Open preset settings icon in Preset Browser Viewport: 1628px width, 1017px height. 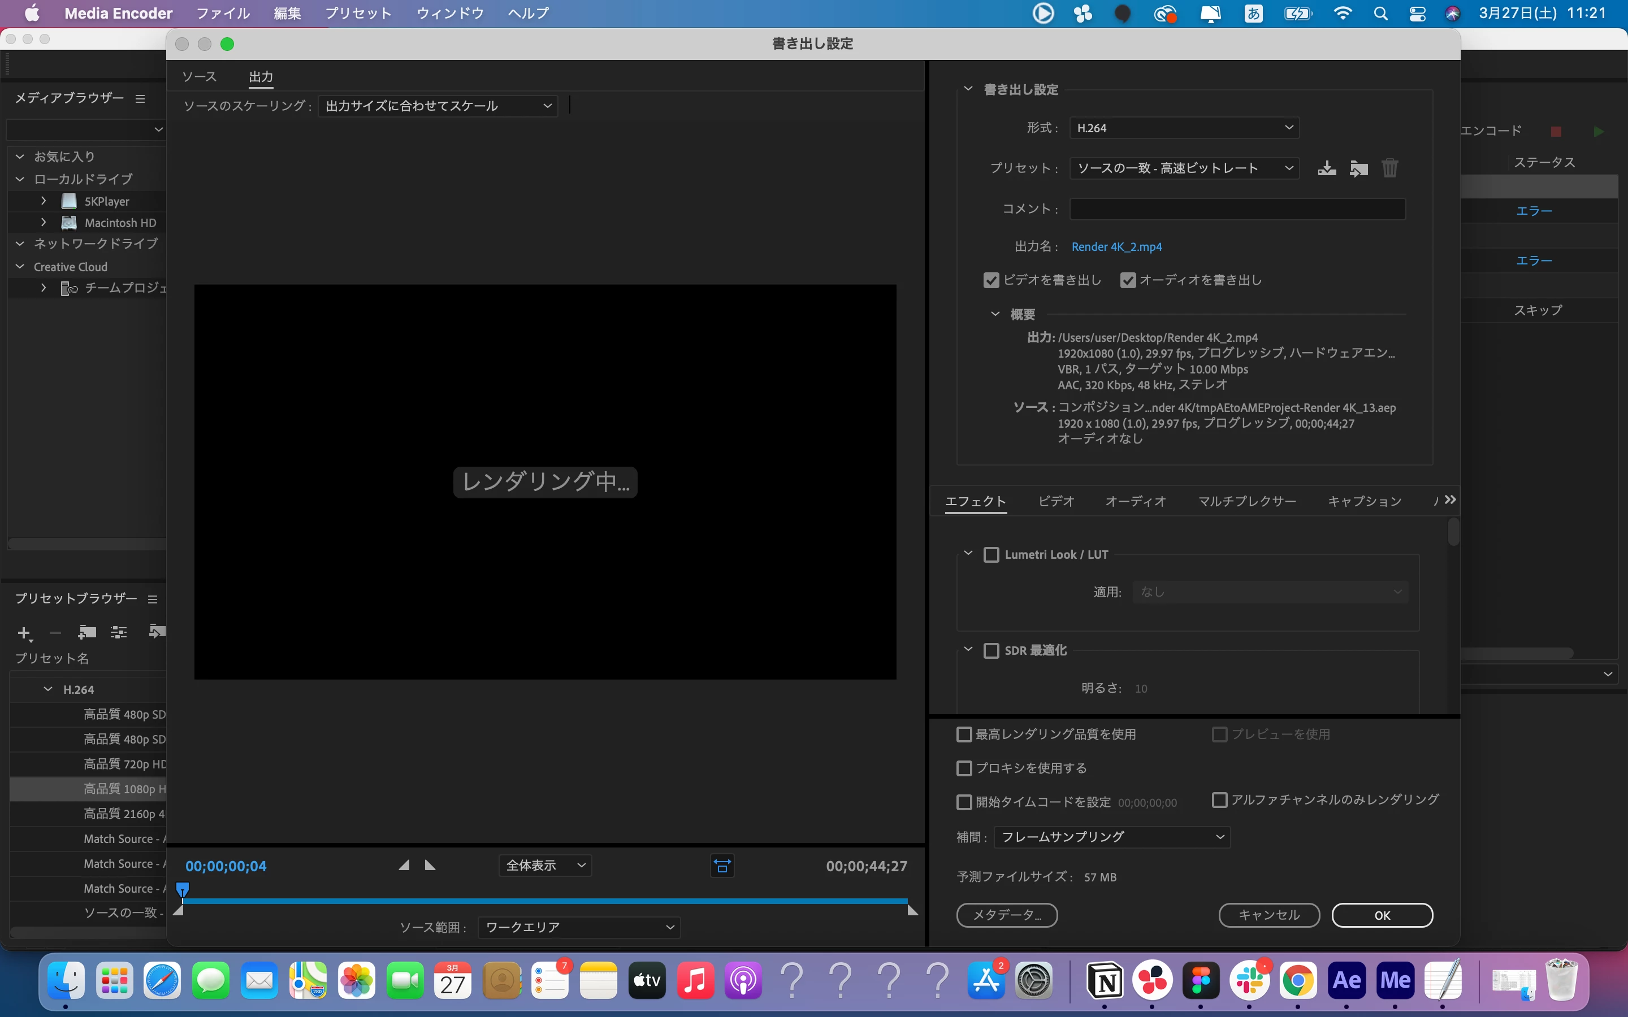pyautogui.click(x=119, y=632)
